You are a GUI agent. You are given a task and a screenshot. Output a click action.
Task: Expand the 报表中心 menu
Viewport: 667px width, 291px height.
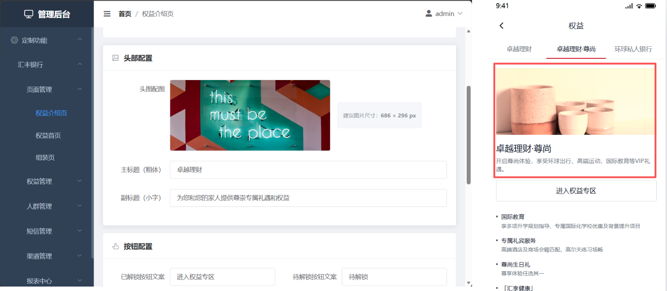[47, 281]
